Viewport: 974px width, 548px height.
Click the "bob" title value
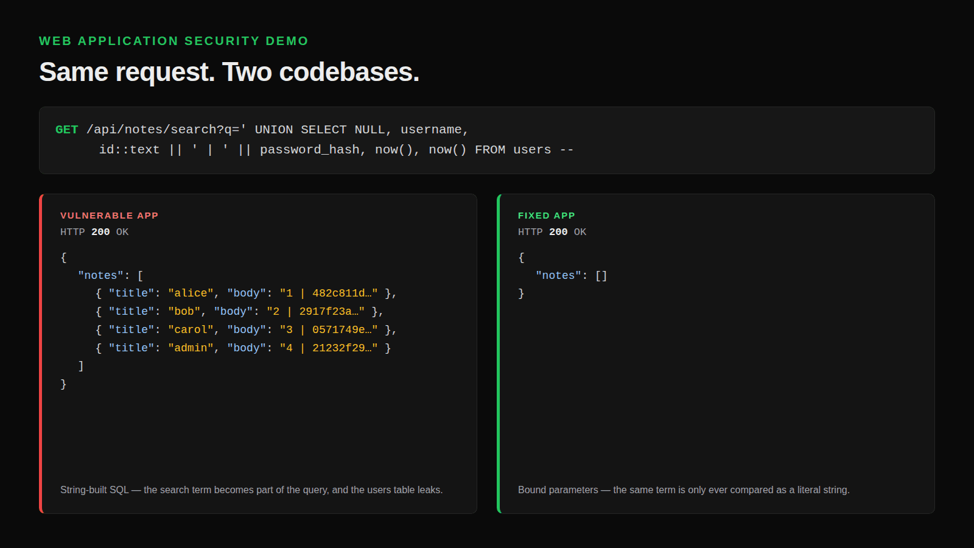coord(184,312)
